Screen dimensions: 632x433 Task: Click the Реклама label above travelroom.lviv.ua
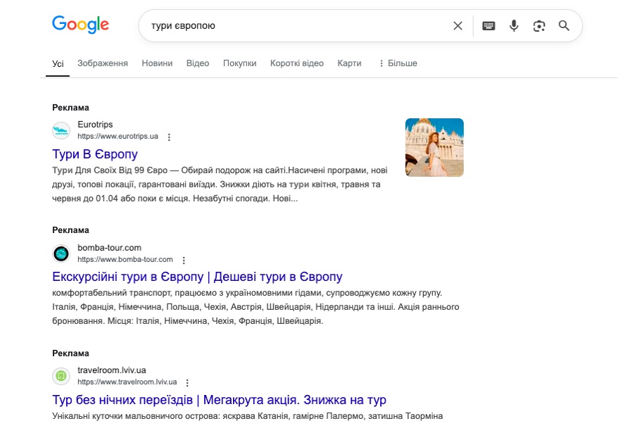tap(70, 353)
